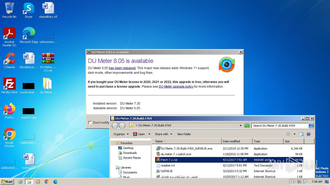330x185 pixels.
Task: Select DU.Meter.7.30.Build.4769_Soft98.iR.exe file
Action: pyautogui.click(x=229, y=149)
